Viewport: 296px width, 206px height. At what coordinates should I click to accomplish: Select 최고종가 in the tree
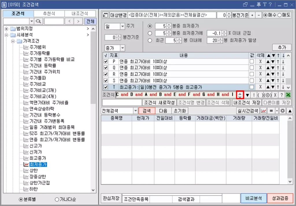click(38, 158)
